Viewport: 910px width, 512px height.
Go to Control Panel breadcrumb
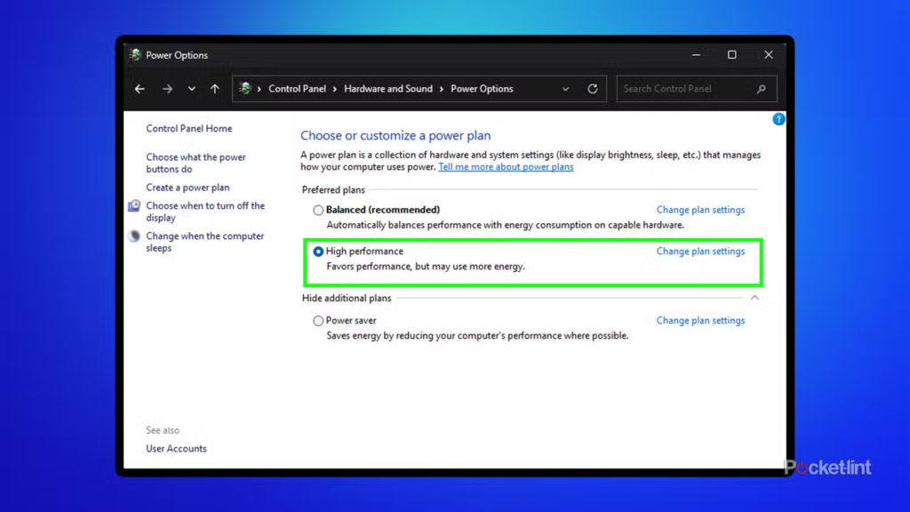pyautogui.click(x=297, y=89)
